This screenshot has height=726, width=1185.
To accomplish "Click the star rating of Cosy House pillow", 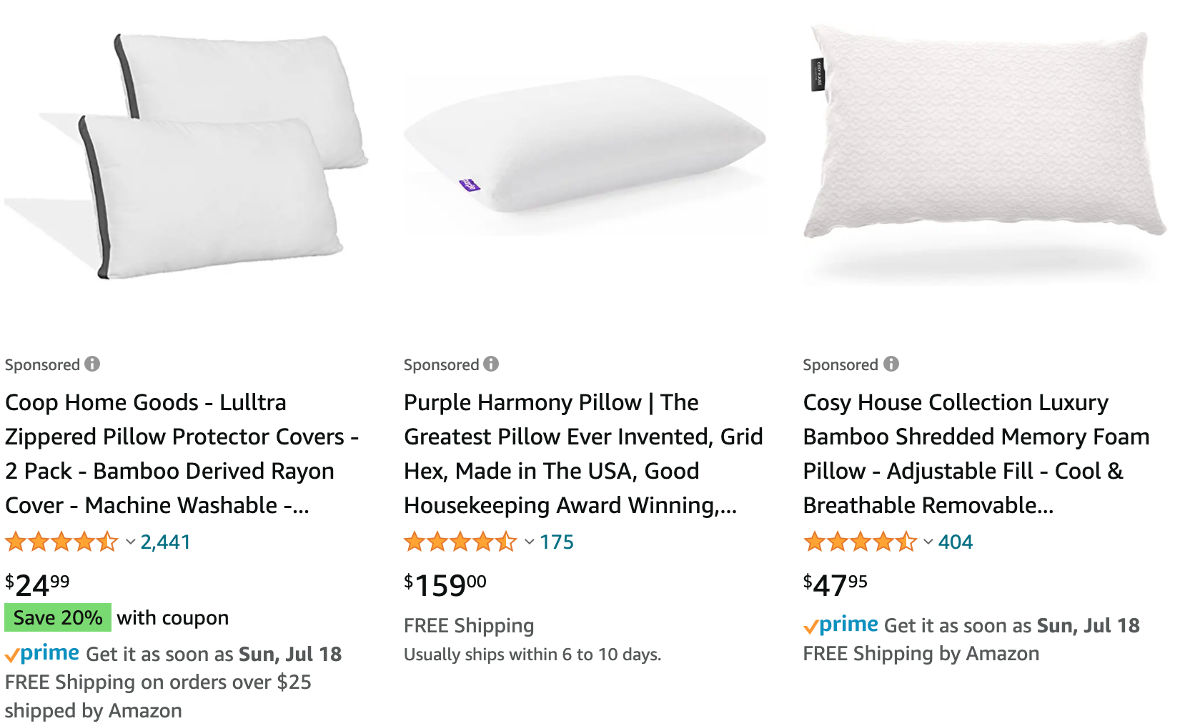I will [860, 542].
